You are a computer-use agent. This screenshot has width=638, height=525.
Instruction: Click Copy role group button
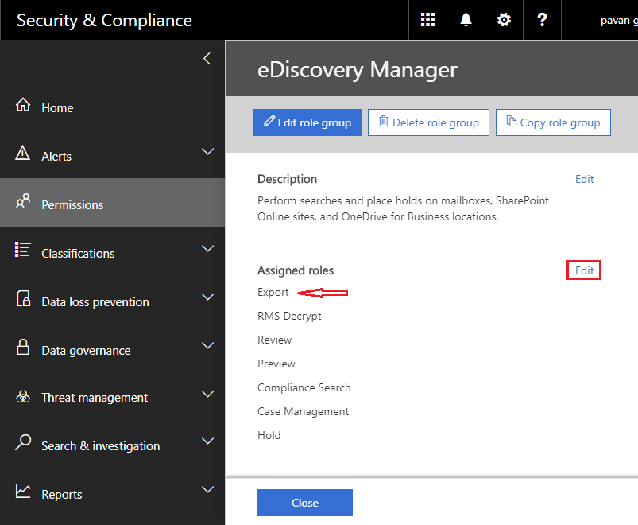[x=553, y=122]
